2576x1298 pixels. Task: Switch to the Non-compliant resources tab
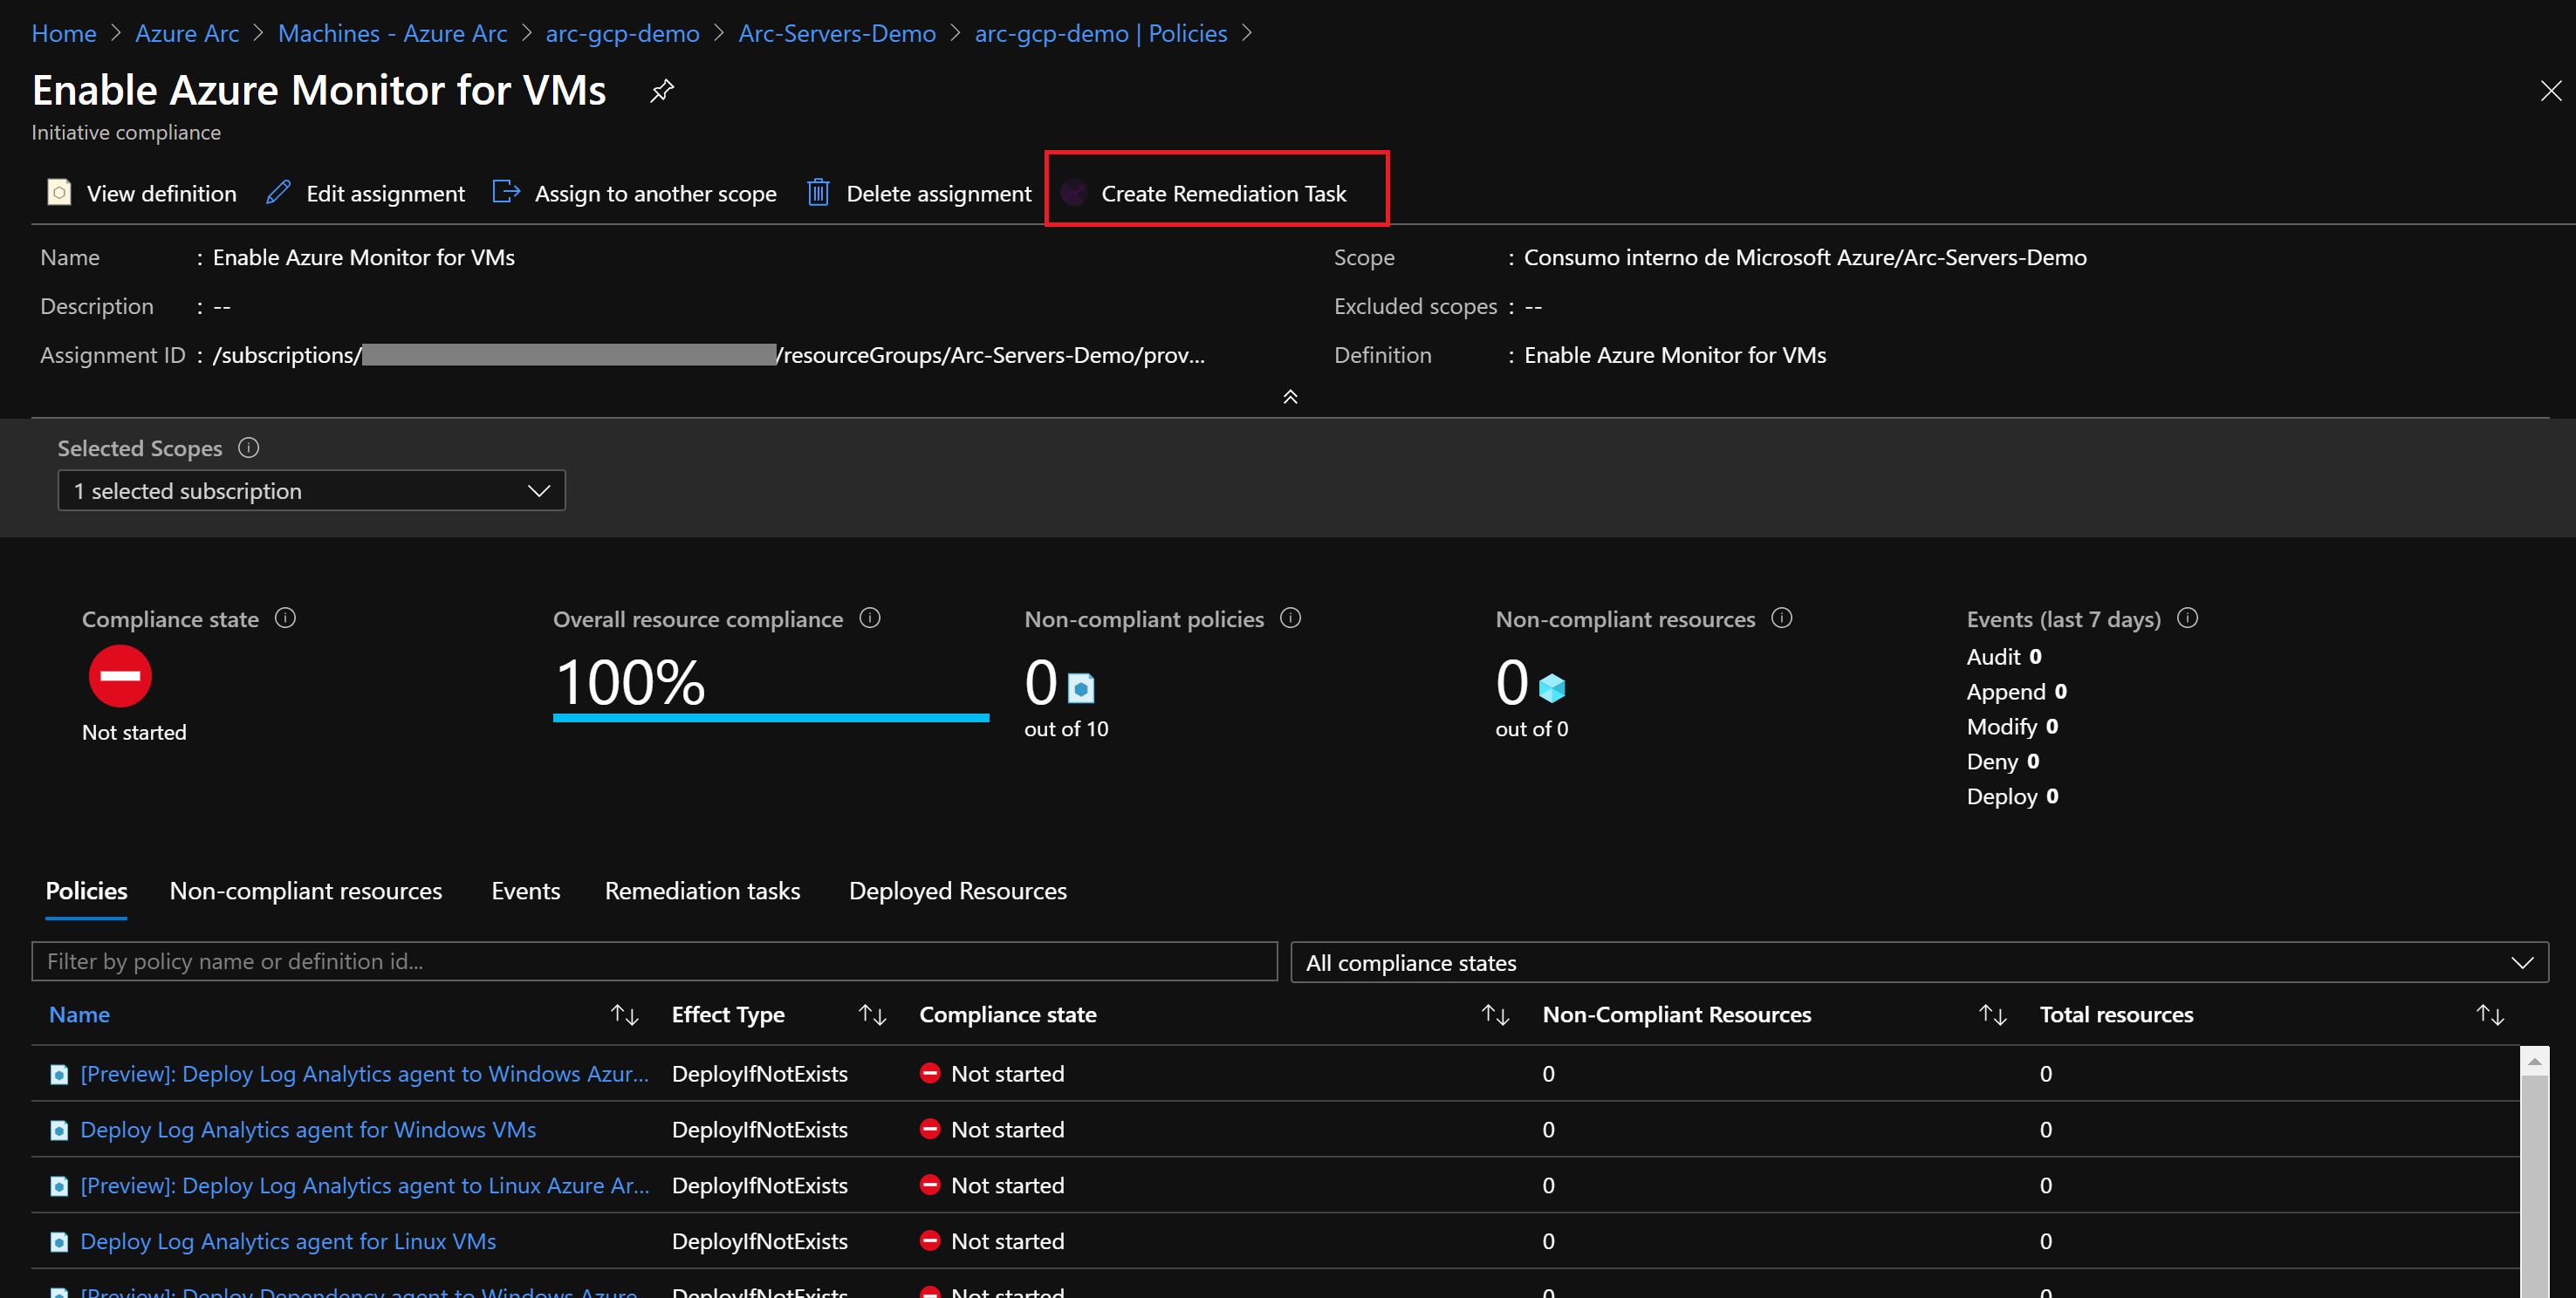pyautogui.click(x=306, y=891)
